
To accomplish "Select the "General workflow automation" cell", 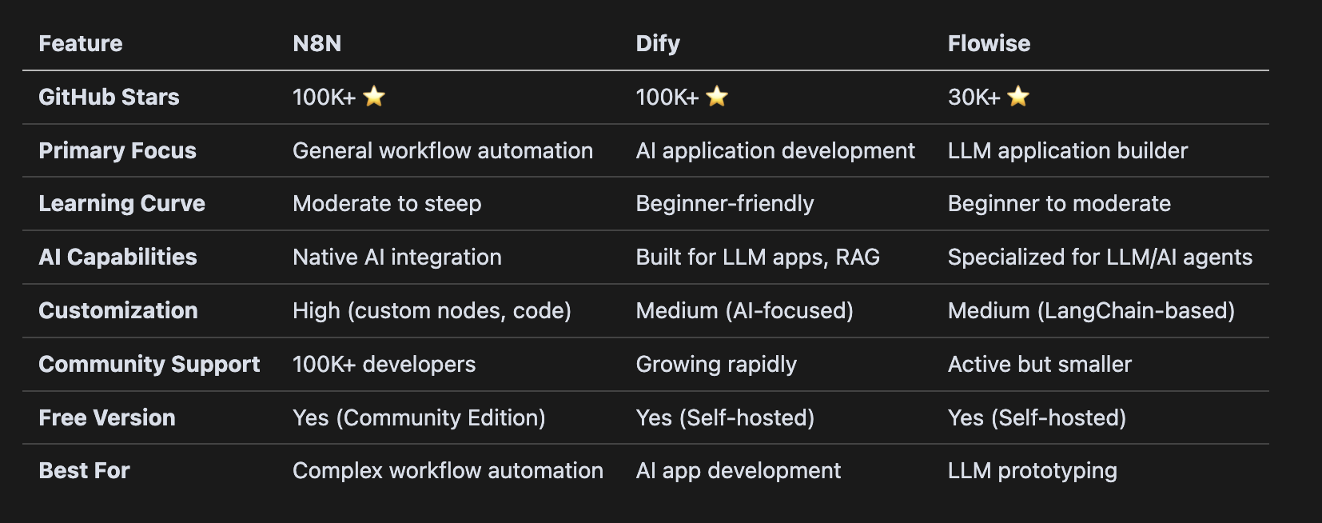I will point(443,150).
